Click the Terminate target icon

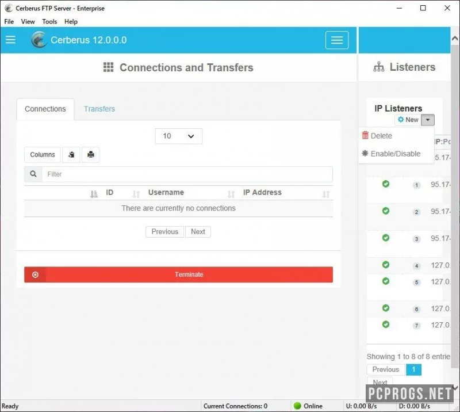pyautogui.click(x=35, y=274)
